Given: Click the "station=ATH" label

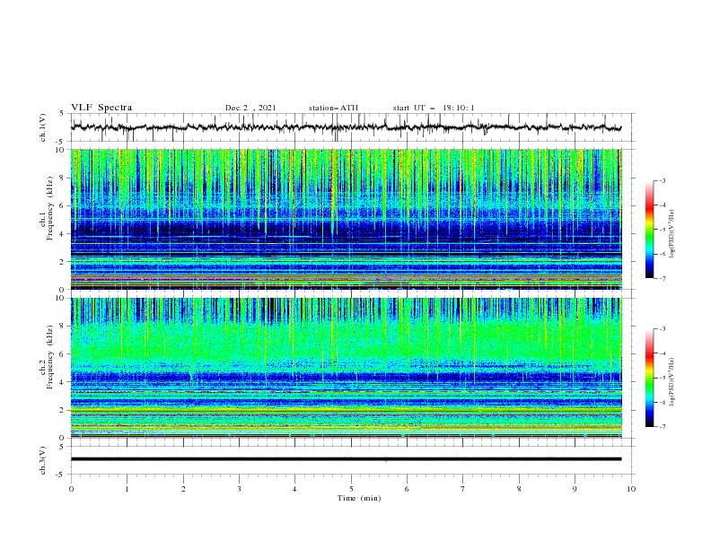Looking at the screenshot, I should [333, 108].
